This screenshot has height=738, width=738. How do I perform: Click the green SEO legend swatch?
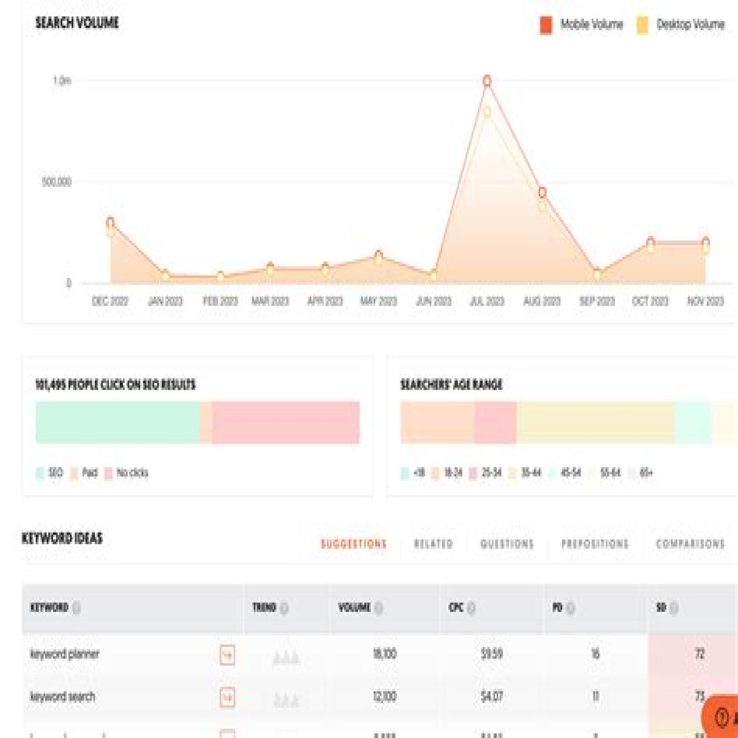coord(40,473)
